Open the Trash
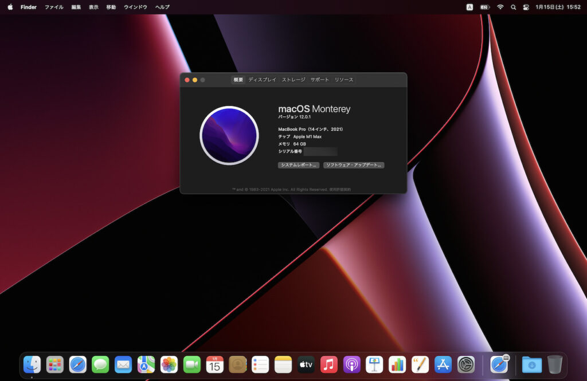The width and height of the screenshot is (587, 381). coord(555,364)
